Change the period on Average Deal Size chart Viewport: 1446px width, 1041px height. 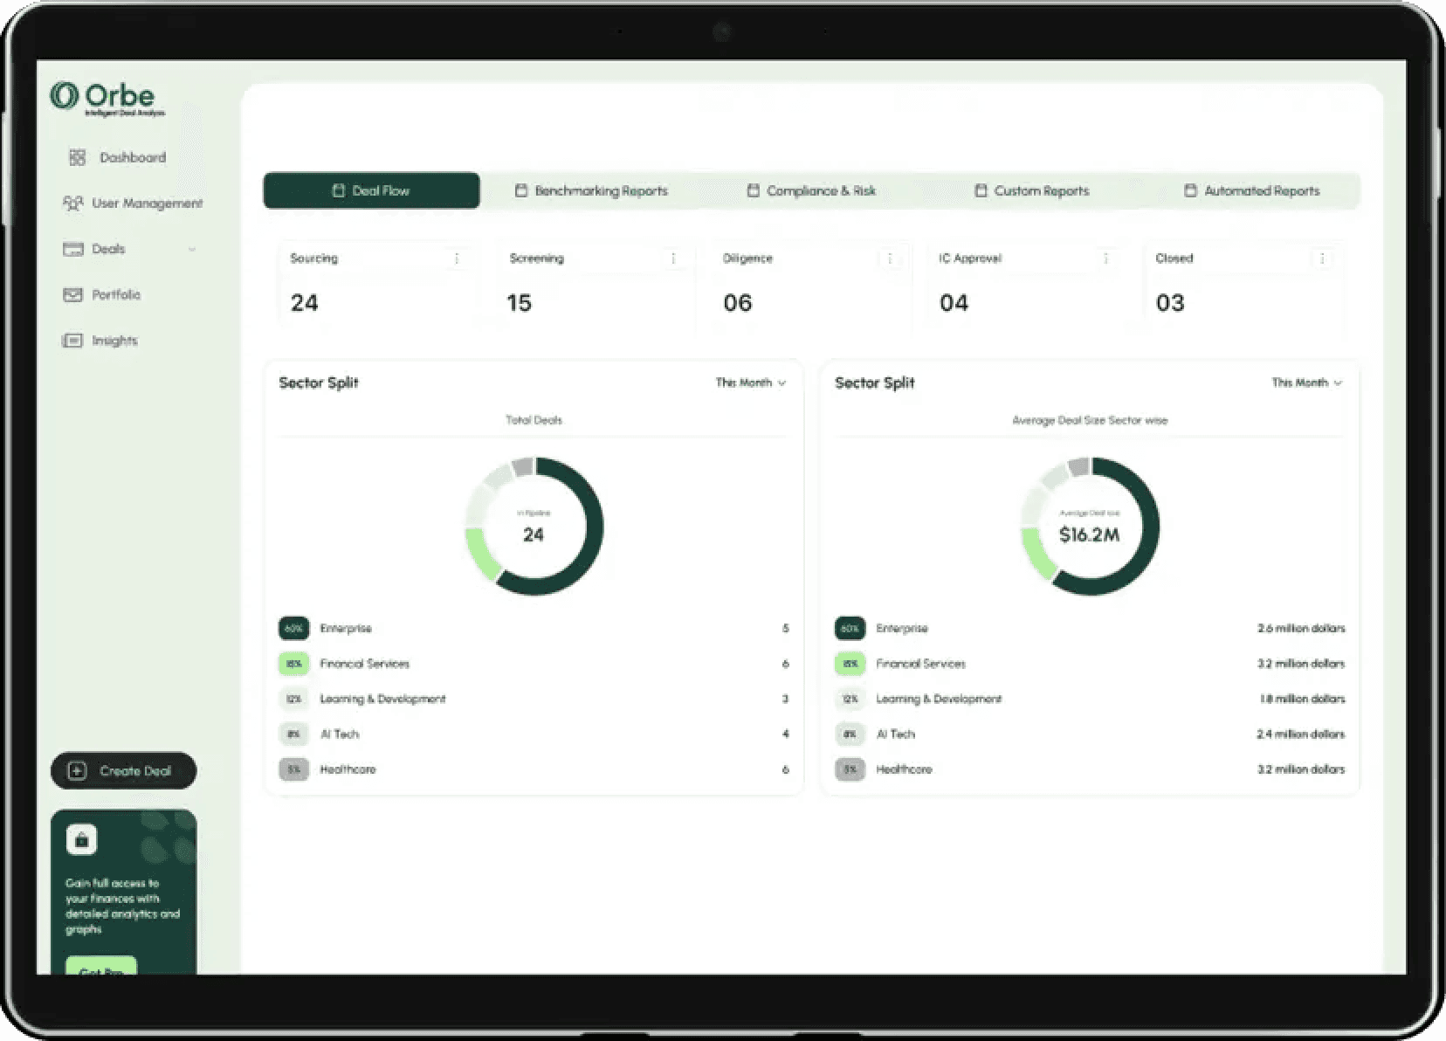pos(1306,382)
